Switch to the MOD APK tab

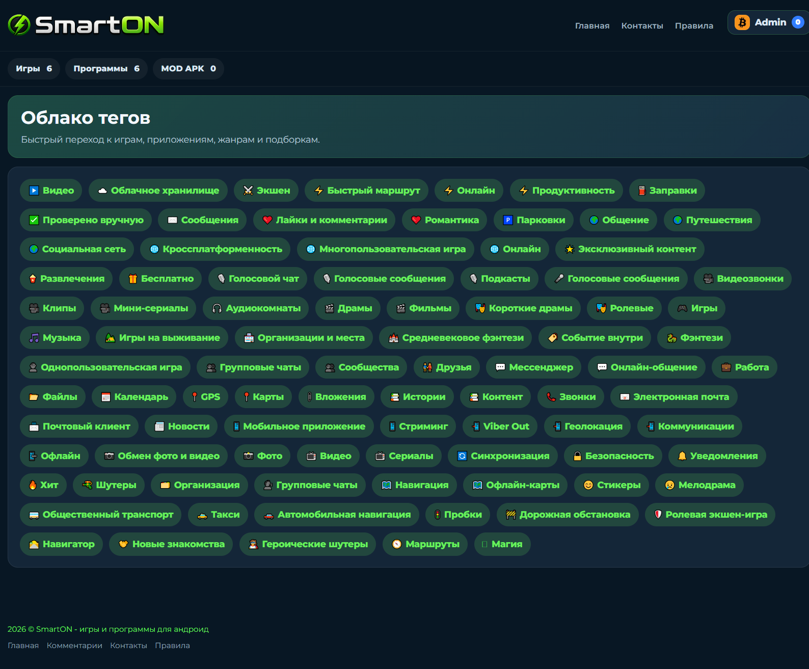coord(188,69)
